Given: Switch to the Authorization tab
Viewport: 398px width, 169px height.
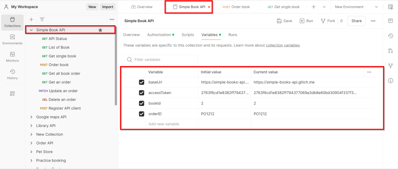Looking at the screenshot, I should (159, 35).
